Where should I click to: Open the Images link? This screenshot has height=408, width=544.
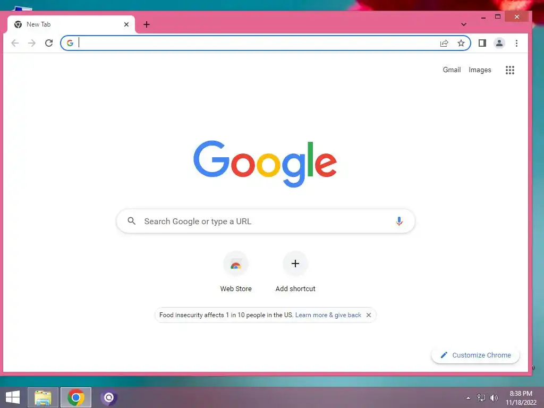point(480,70)
